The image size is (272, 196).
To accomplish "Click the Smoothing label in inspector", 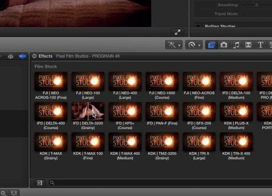I will (x=228, y=5).
